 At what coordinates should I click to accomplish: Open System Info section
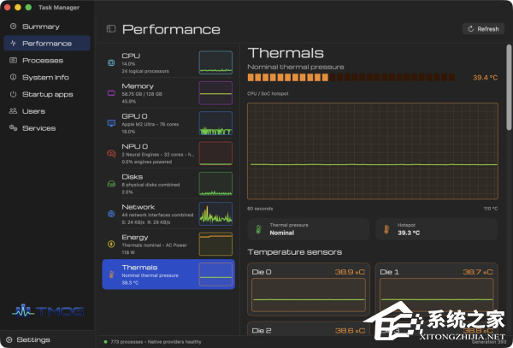[47, 78]
